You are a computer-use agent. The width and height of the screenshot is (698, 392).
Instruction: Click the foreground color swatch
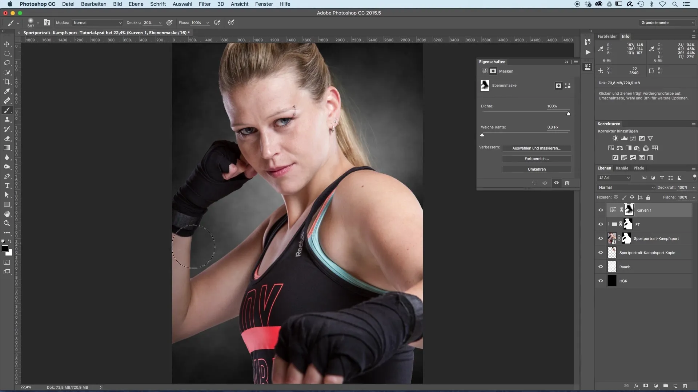click(5, 249)
